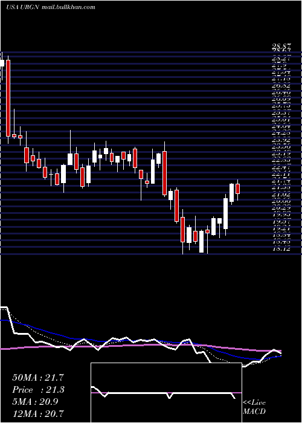This screenshot has height=423, width=302.
Task: Click the 'USA URGN' ticker label
Action: point(23,7)
